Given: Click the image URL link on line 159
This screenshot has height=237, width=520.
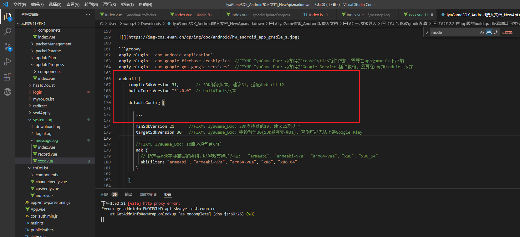Looking at the screenshot, I should (x=213, y=37).
